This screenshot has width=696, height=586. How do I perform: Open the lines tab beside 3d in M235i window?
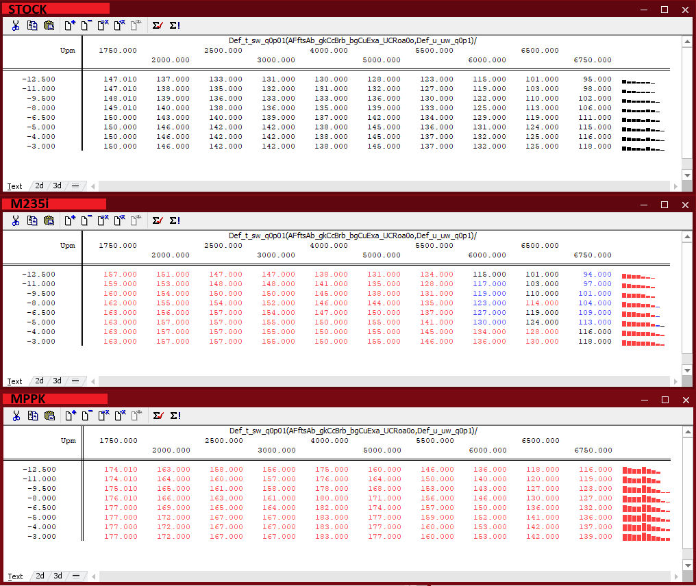point(75,381)
